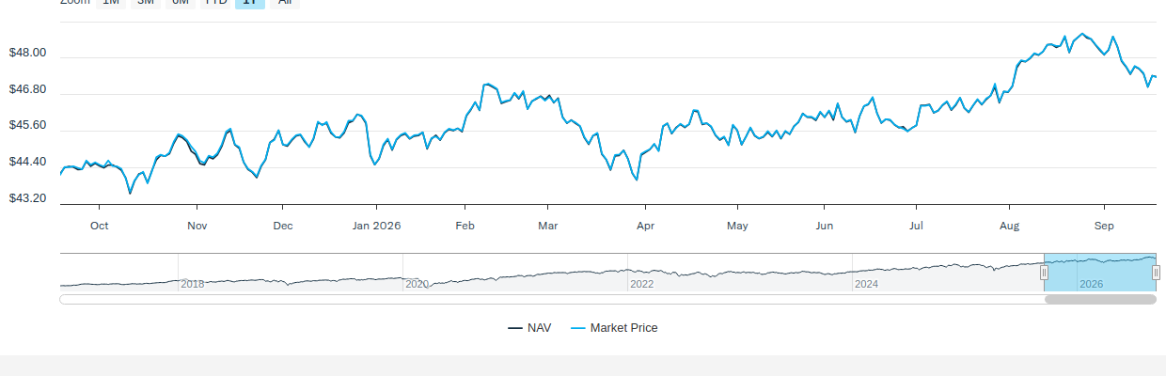The height and width of the screenshot is (376, 1166).
Task: Click the chart's highest point in late August
Action: point(1081,34)
